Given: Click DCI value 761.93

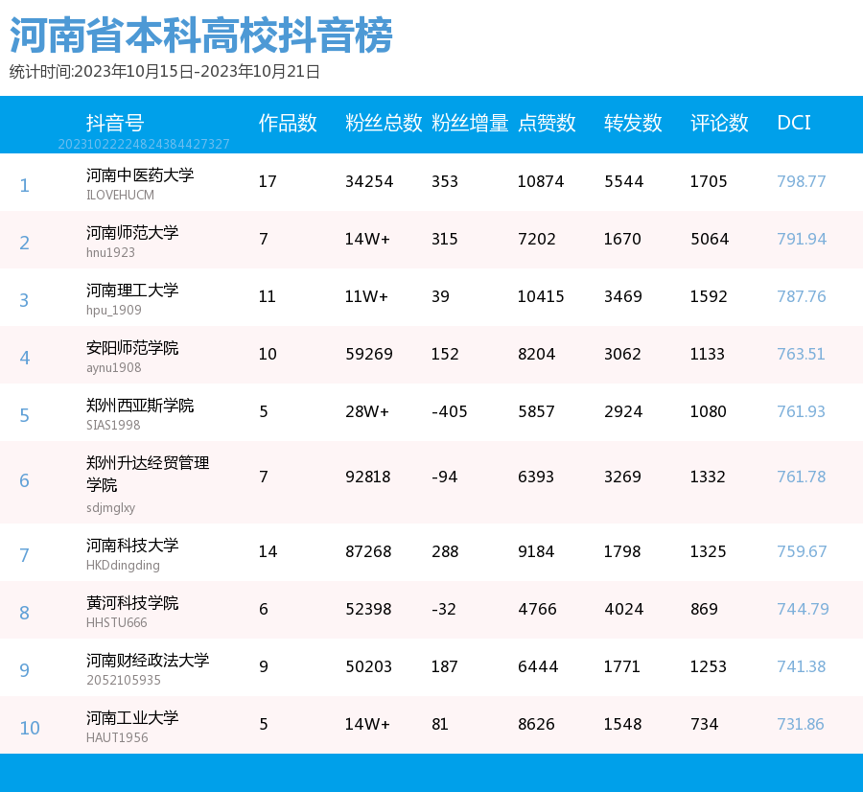Looking at the screenshot, I should point(801,411).
